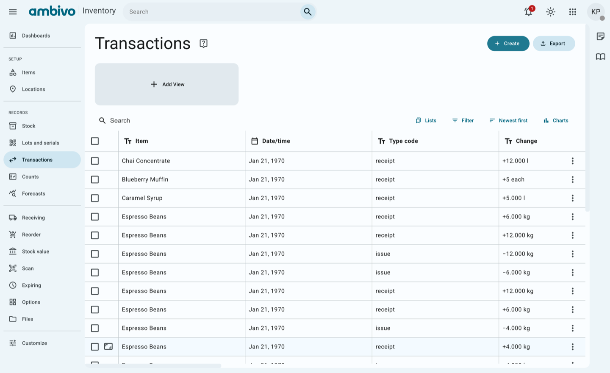The width and height of the screenshot is (610, 373).
Task: Open the Forecasts page
Action: 42,194
